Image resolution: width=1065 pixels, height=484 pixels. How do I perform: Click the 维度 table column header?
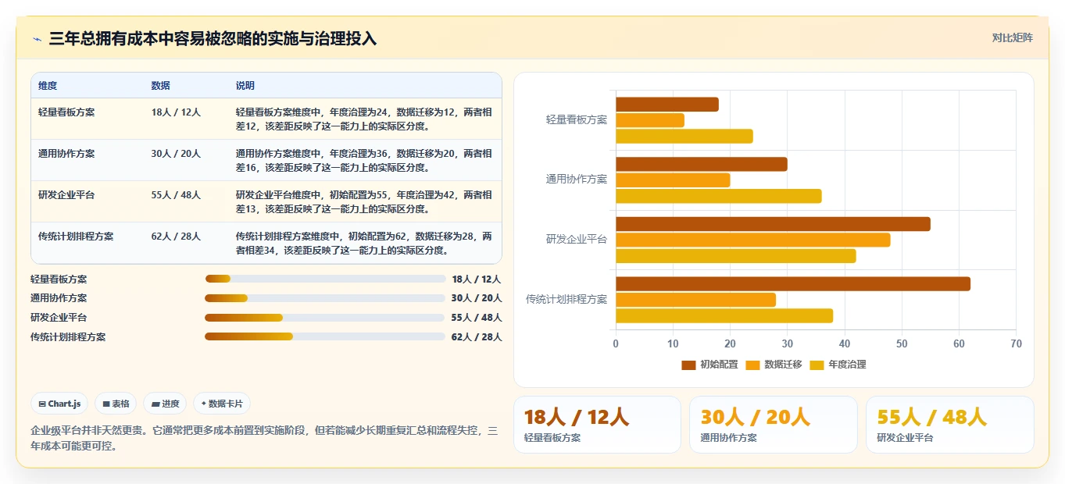point(48,86)
